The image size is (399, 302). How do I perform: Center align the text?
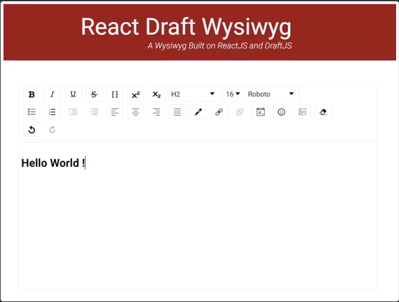click(136, 112)
